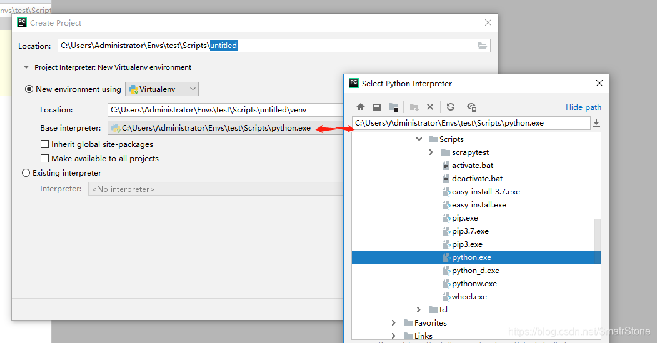Viewport: 657px width, 343px height.
Task: Click the file tree vertical scrollbar
Action: [598, 236]
